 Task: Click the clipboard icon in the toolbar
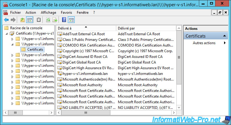tap(39, 20)
